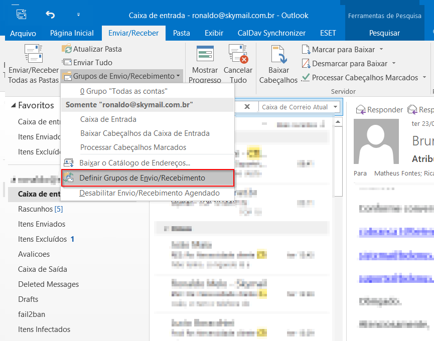Select Definir Grupos de Envio/Recebimento
434x341 pixels.
pyautogui.click(x=142, y=178)
